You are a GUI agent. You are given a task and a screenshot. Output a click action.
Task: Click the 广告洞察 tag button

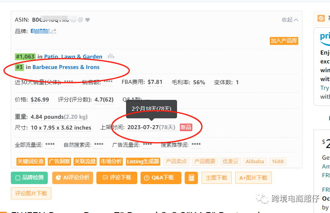59,162
